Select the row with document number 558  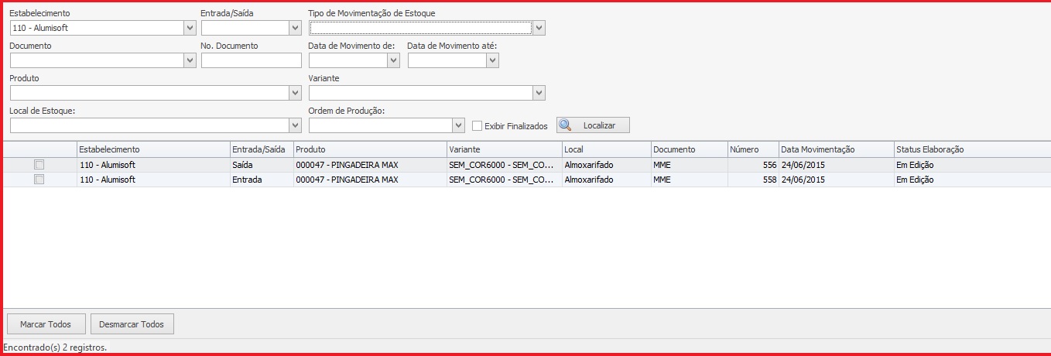(x=464, y=180)
